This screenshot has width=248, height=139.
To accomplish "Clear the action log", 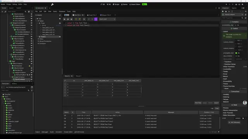I will (217, 108).
